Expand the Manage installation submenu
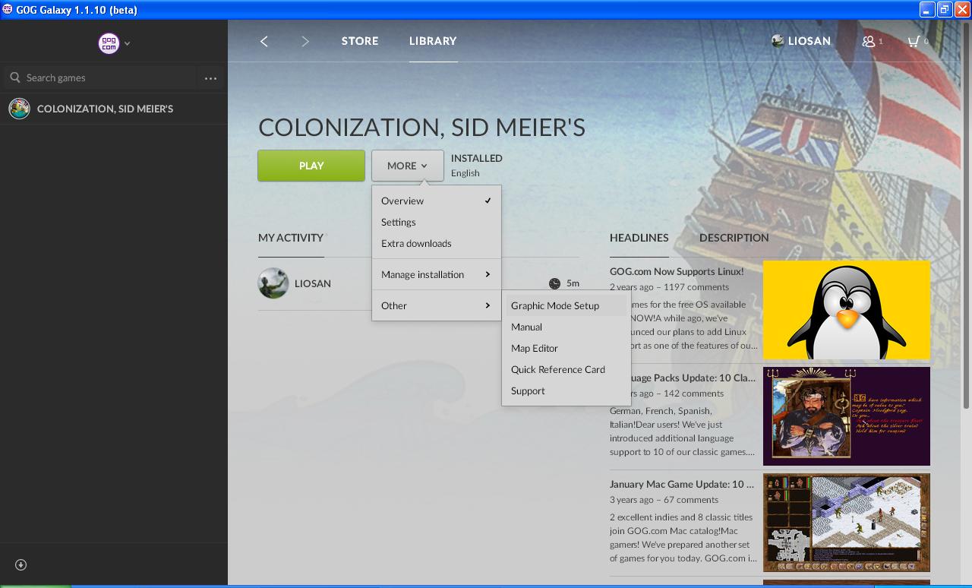Image resolution: width=972 pixels, height=588 pixels. [x=436, y=274]
